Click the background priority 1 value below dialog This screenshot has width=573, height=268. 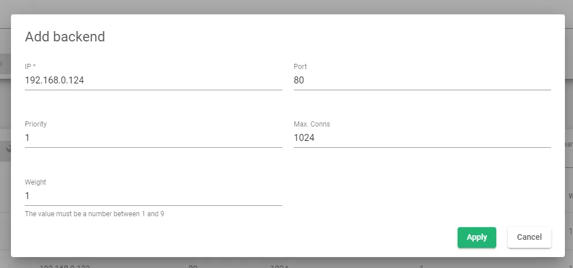point(421,265)
